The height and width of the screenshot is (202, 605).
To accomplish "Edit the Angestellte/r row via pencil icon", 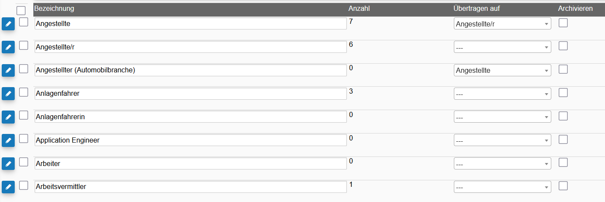I will click(8, 47).
